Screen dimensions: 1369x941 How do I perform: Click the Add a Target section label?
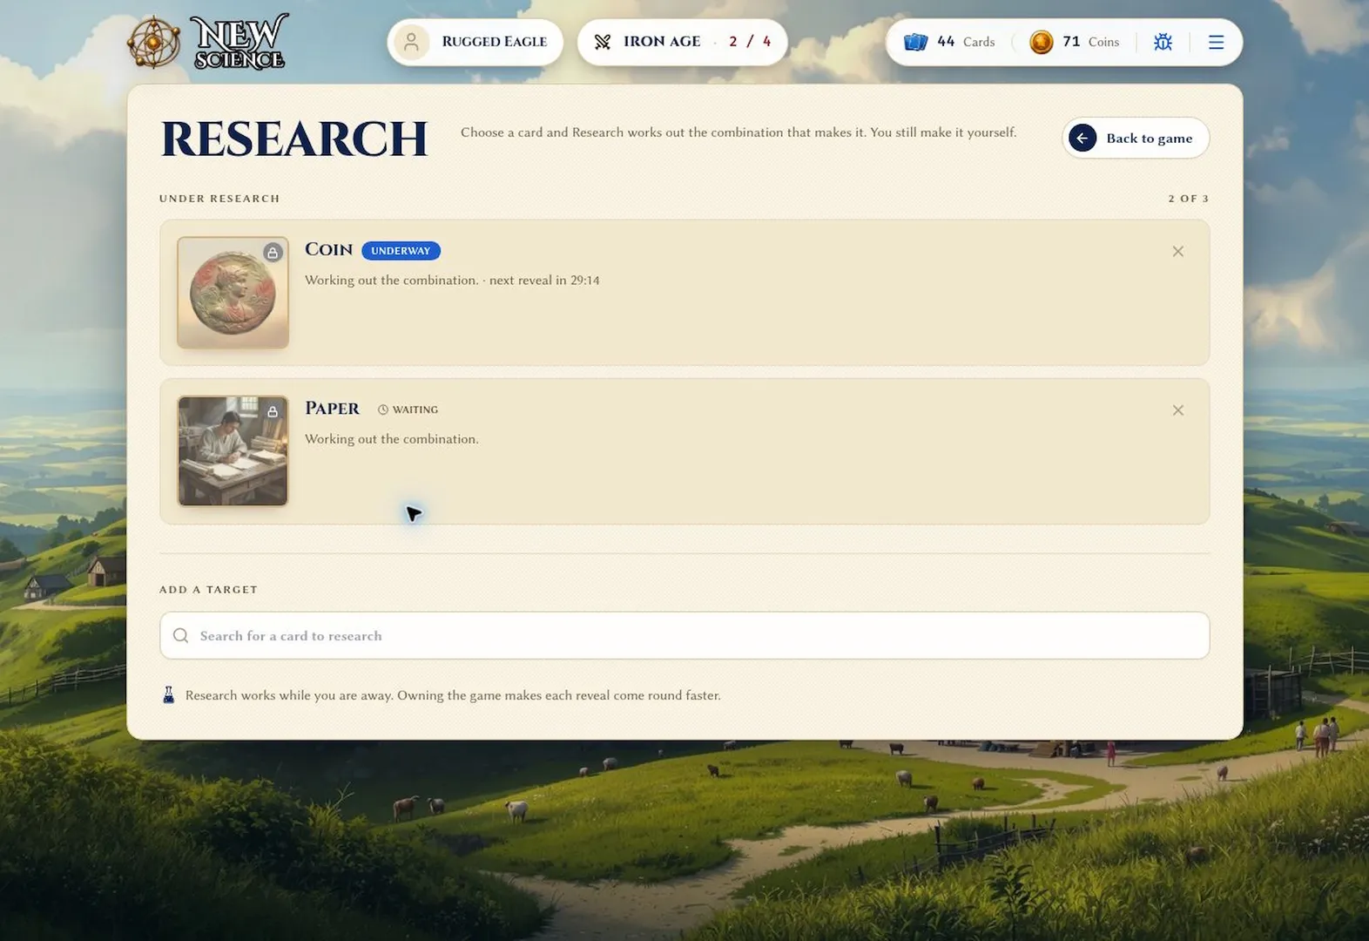(208, 590)
